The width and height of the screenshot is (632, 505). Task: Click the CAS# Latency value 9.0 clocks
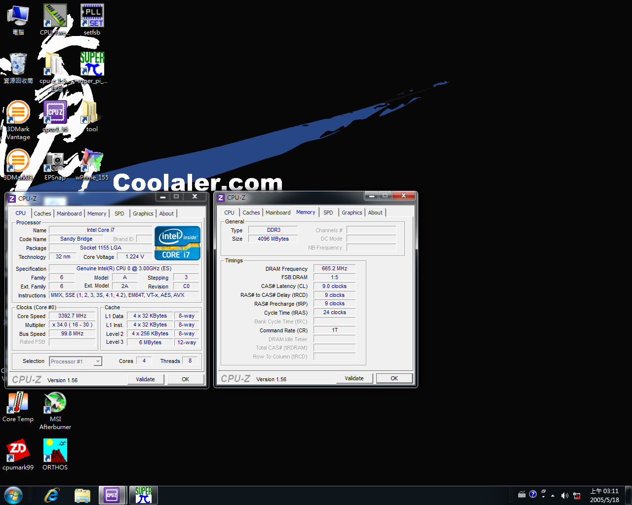(x=334, y=286)
